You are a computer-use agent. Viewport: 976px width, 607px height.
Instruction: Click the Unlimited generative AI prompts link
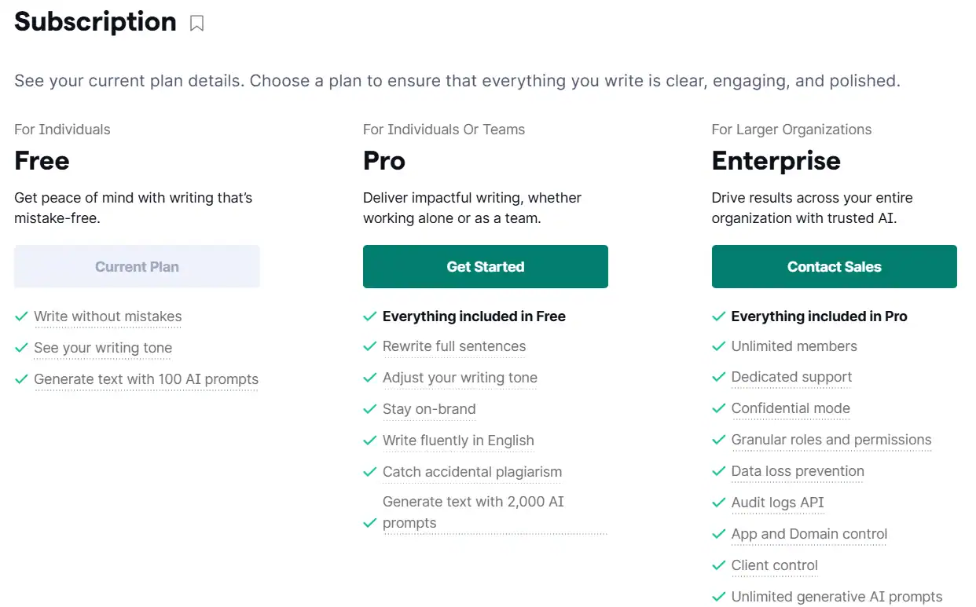pos(836,597)
